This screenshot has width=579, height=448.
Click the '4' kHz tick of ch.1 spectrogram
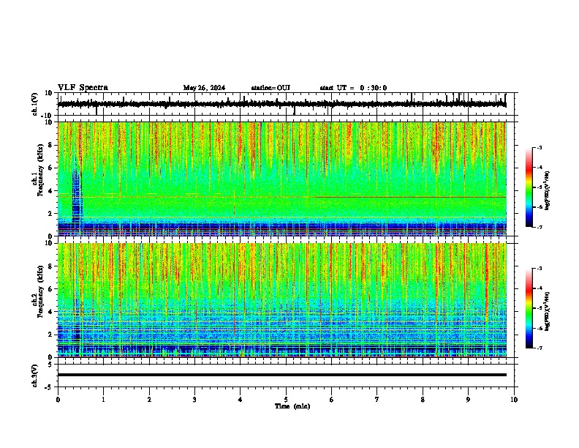click(x=50, y=191)
